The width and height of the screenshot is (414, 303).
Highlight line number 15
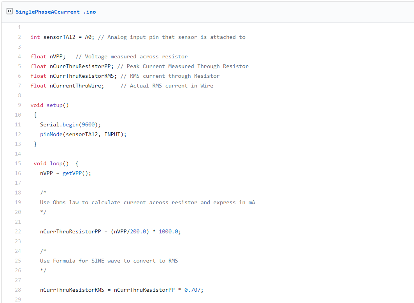[x=18, y=164]
